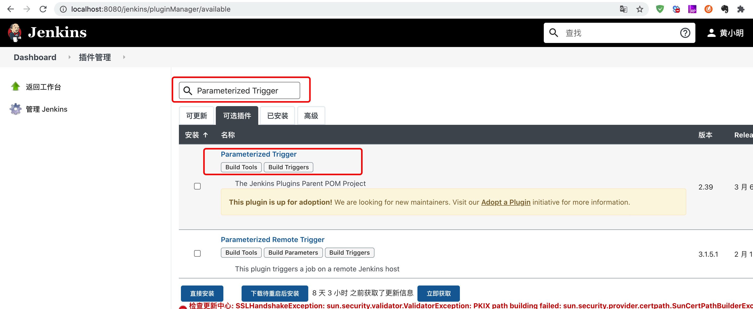Click the description 'The Jenkins Plugins Parent POM Project'

(x=300, y=183)
